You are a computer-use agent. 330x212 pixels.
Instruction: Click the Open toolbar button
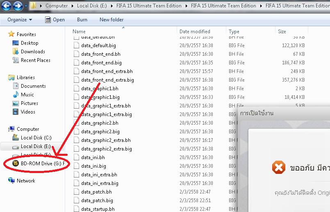click(55, 20)
